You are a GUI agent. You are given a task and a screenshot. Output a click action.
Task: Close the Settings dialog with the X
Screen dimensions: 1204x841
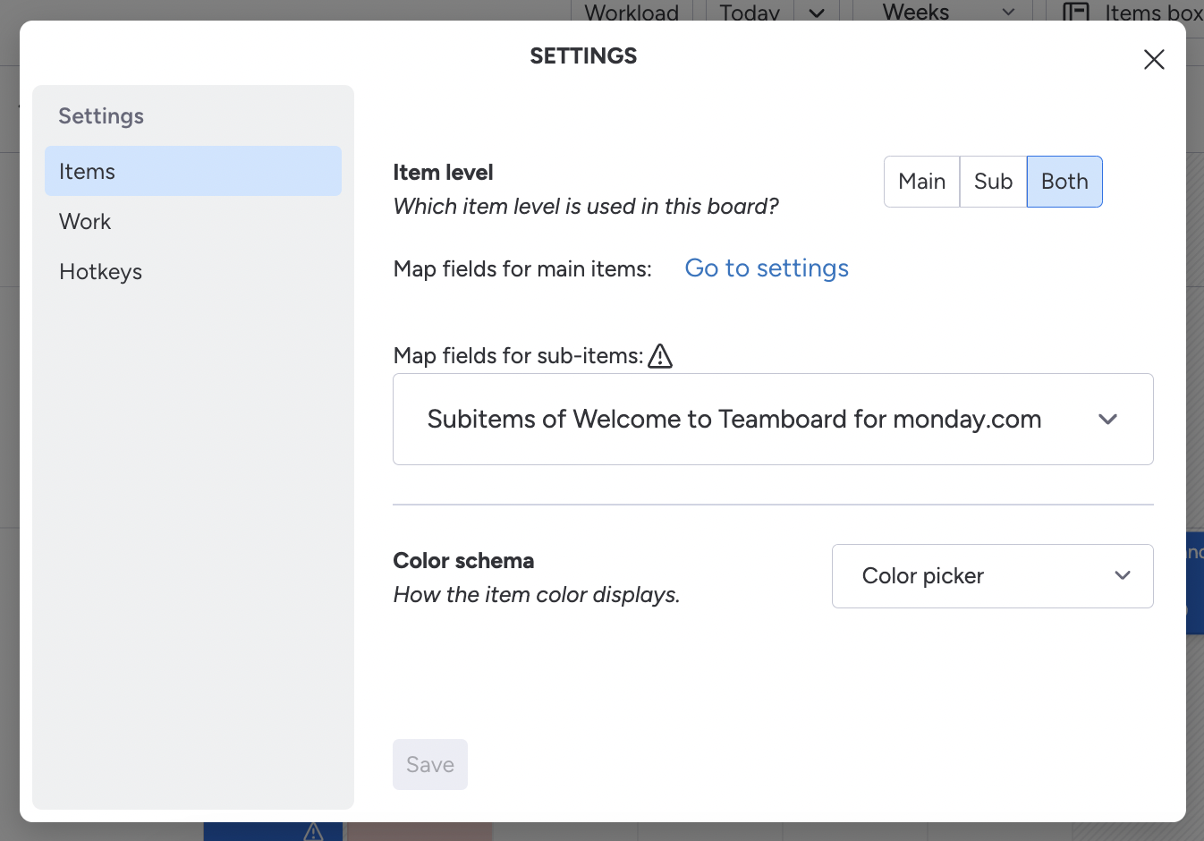click(1154, 60)
